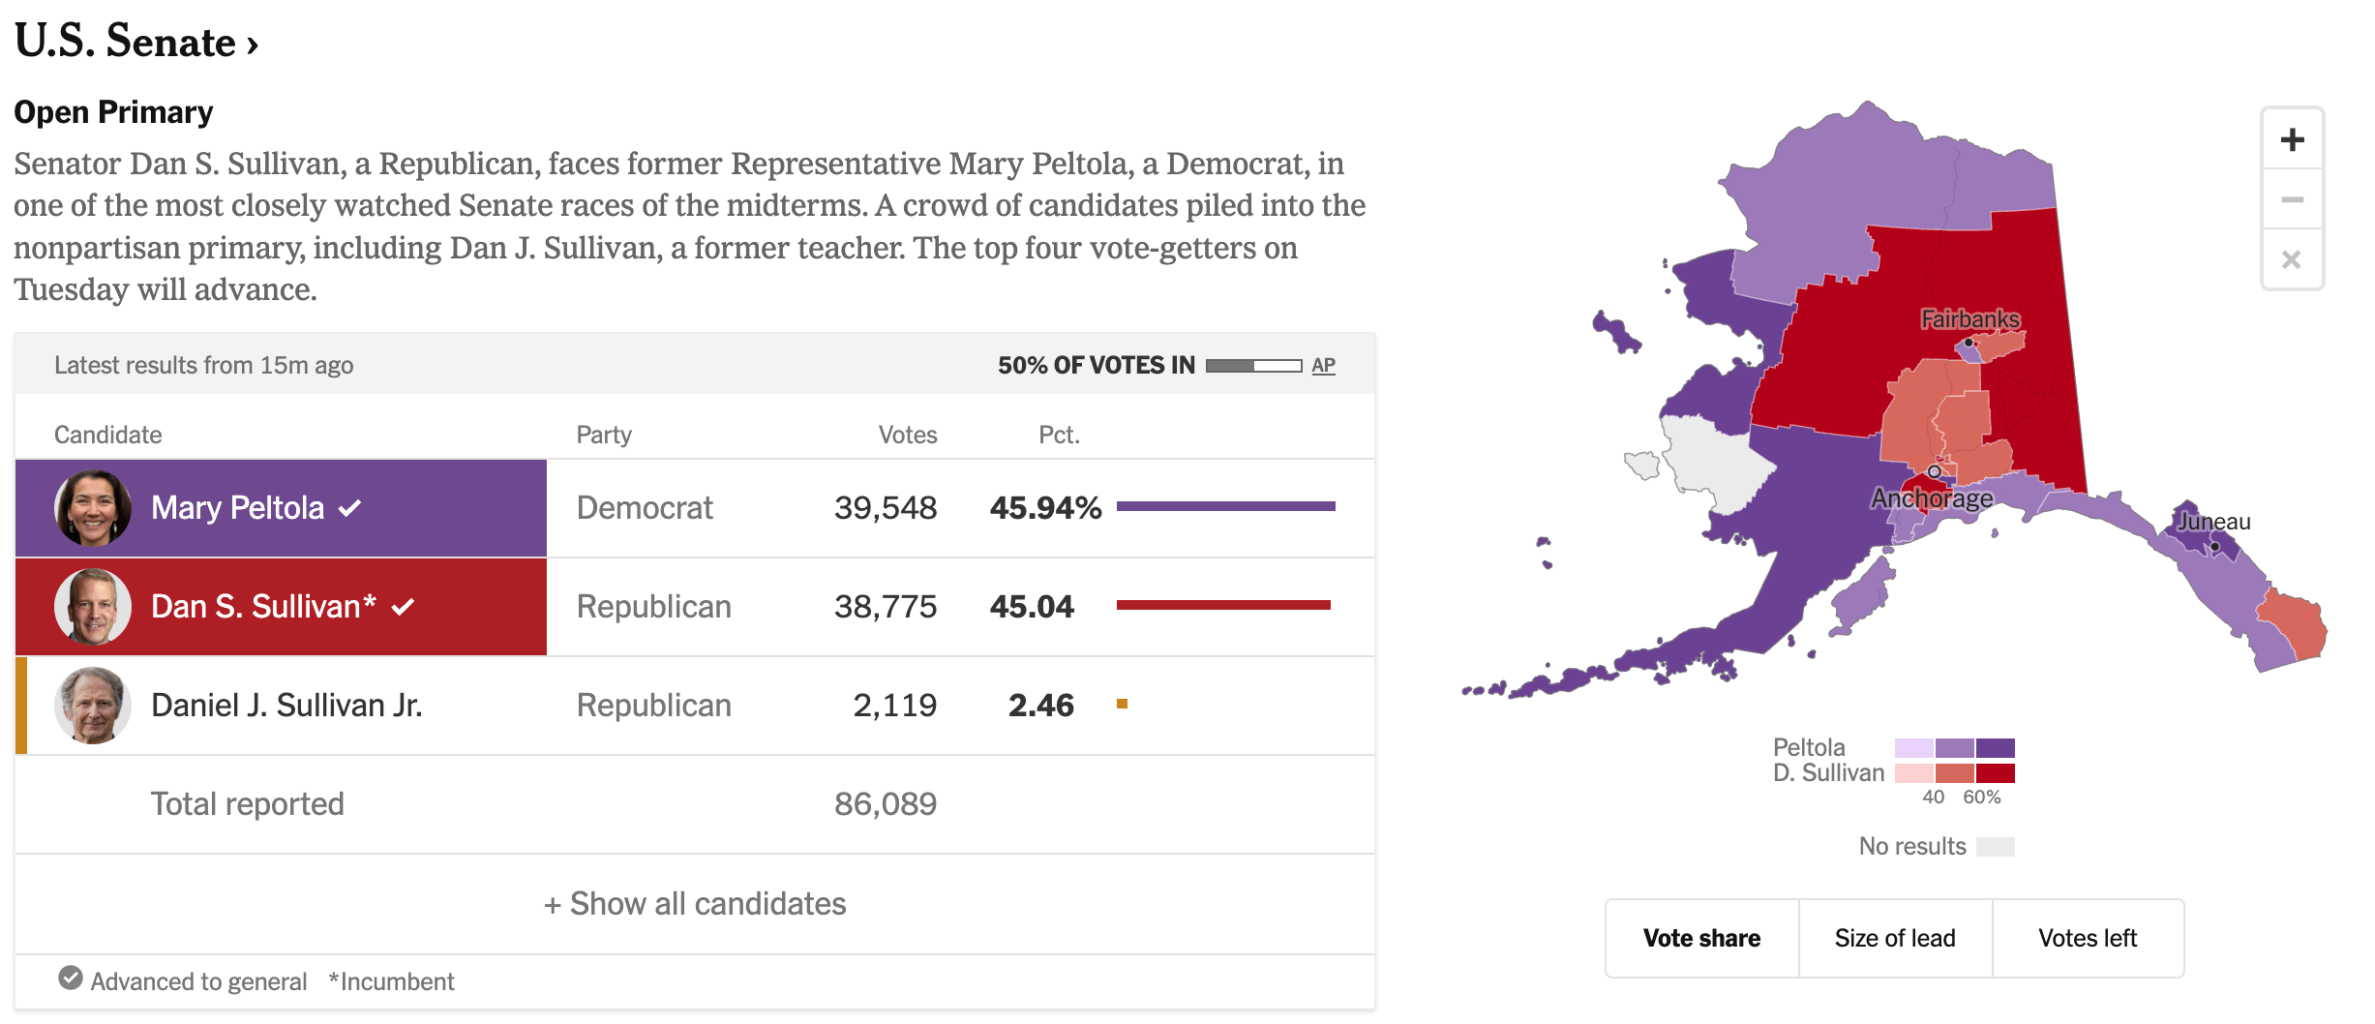2375x1024 pixels.
Task: Open the U.S. Senate heading link
Action: point(136,42)
